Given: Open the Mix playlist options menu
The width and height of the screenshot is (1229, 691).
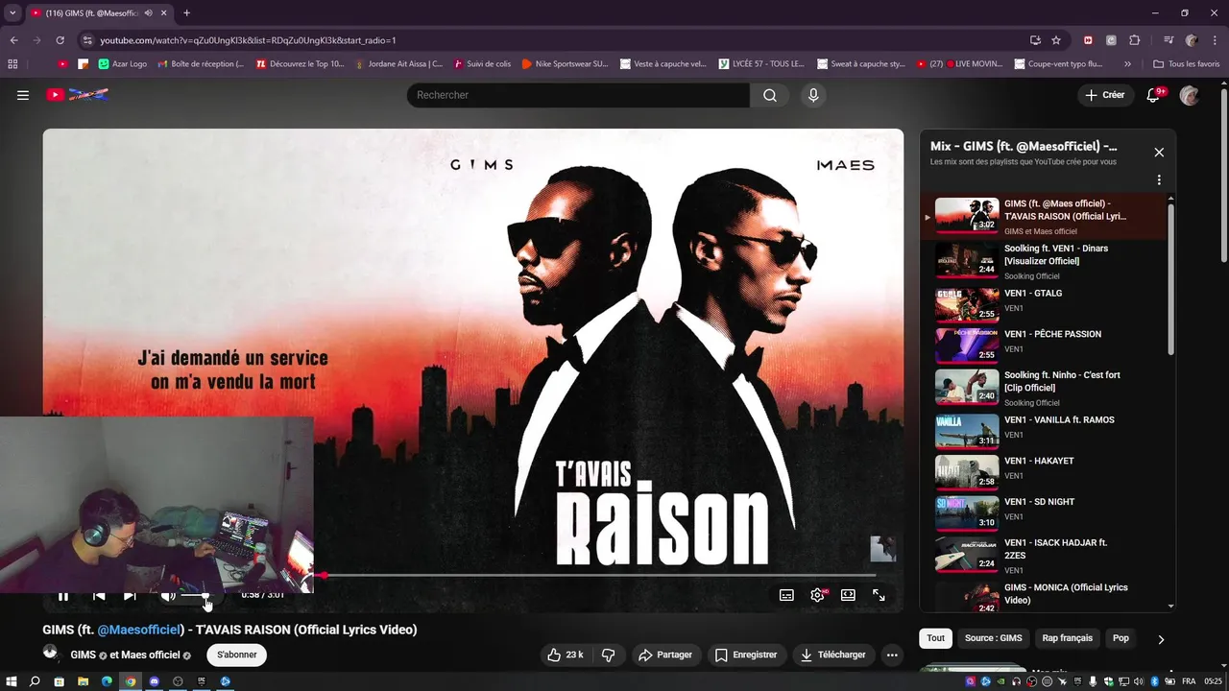Looking at the screenshot, I should pos(1159,179).
